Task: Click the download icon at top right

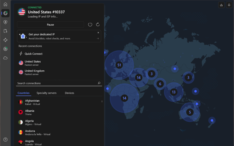Action: [x=221, y=5]
